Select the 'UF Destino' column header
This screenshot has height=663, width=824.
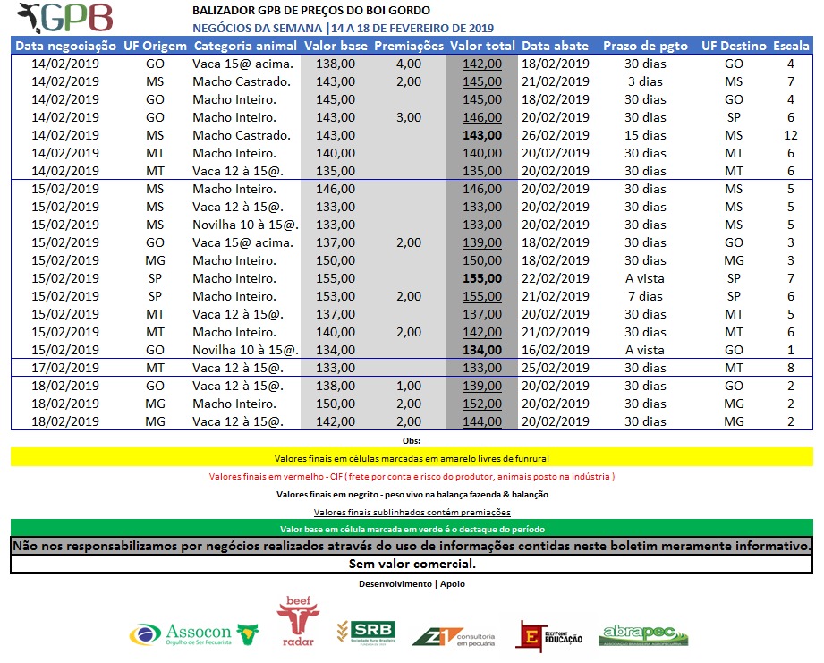pos(734,46)
